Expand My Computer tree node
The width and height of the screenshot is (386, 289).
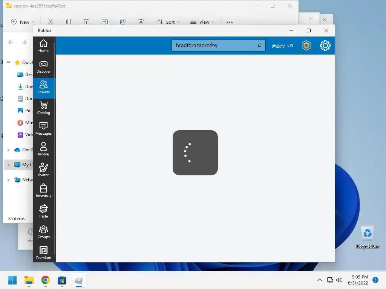coord(9,165)
